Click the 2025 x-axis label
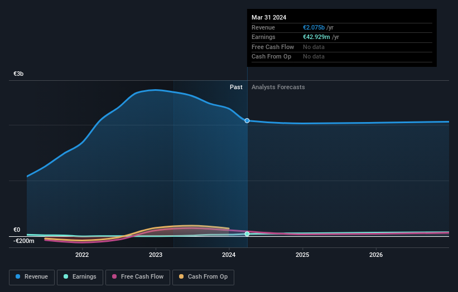Image resolution: width=458 pixels, height=292 pixels. click(x=302, y=255)
